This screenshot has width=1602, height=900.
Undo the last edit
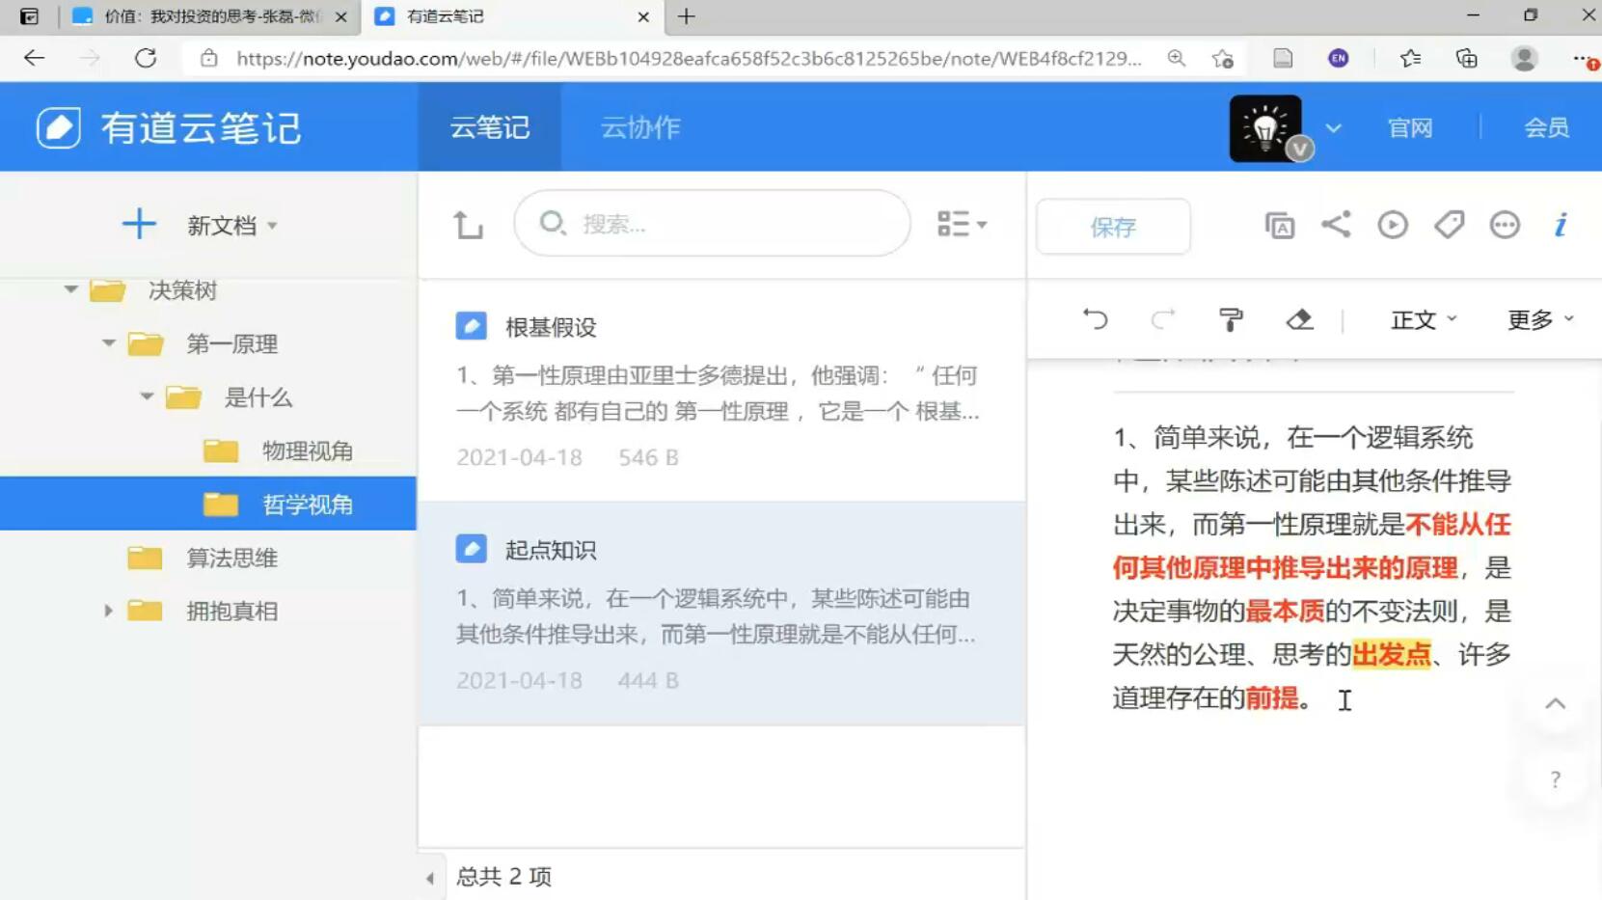(1096, 319)
